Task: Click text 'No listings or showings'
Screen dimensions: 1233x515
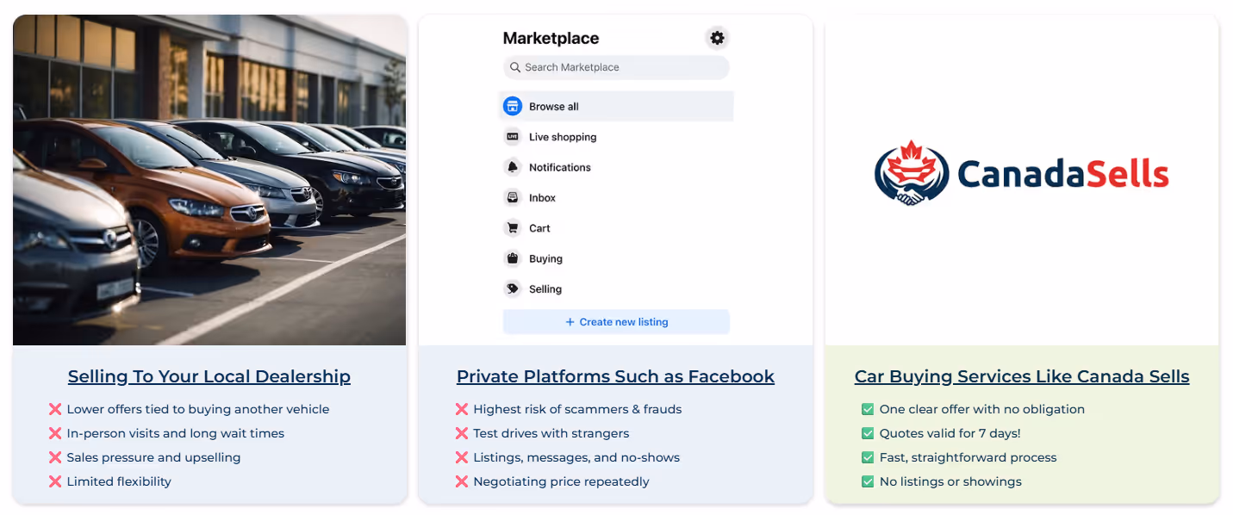Action: pyautogui.click(x=950, y=481)
